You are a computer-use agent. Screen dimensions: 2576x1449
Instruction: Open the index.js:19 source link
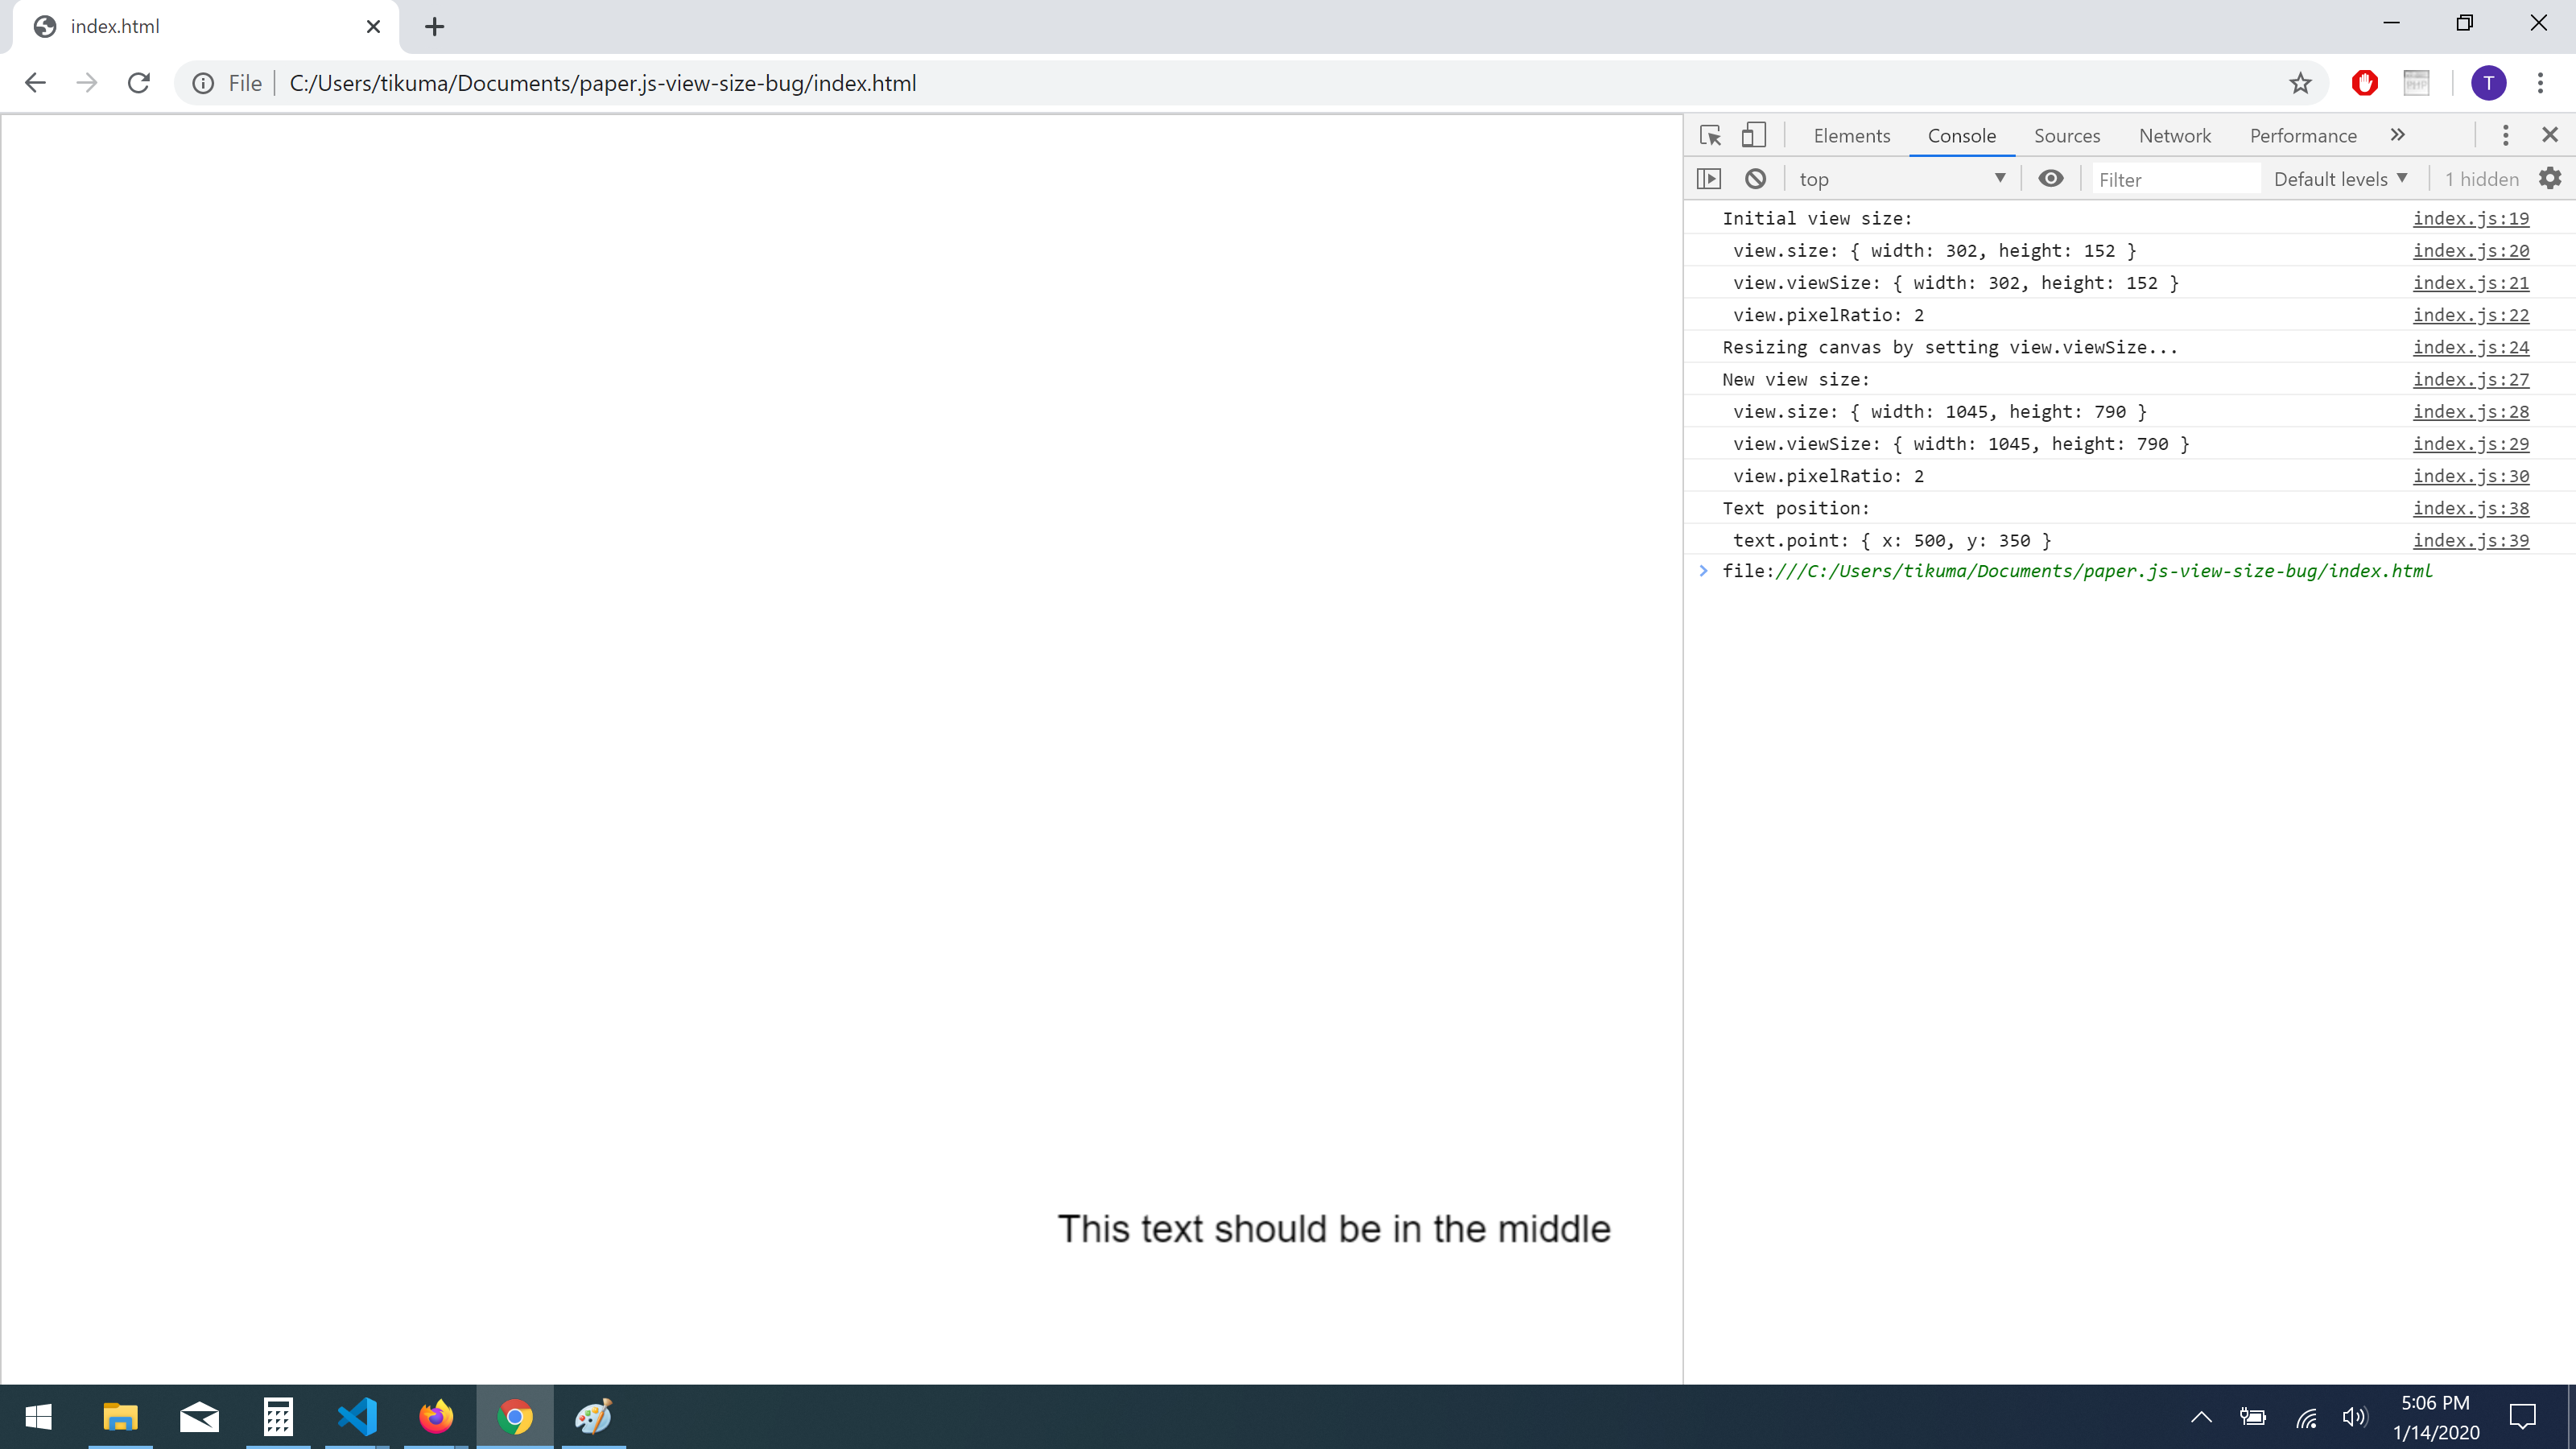coord(2470,219)
